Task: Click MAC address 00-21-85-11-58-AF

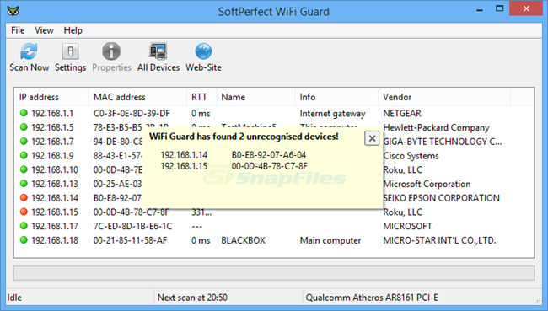Action: coord(131,240)
